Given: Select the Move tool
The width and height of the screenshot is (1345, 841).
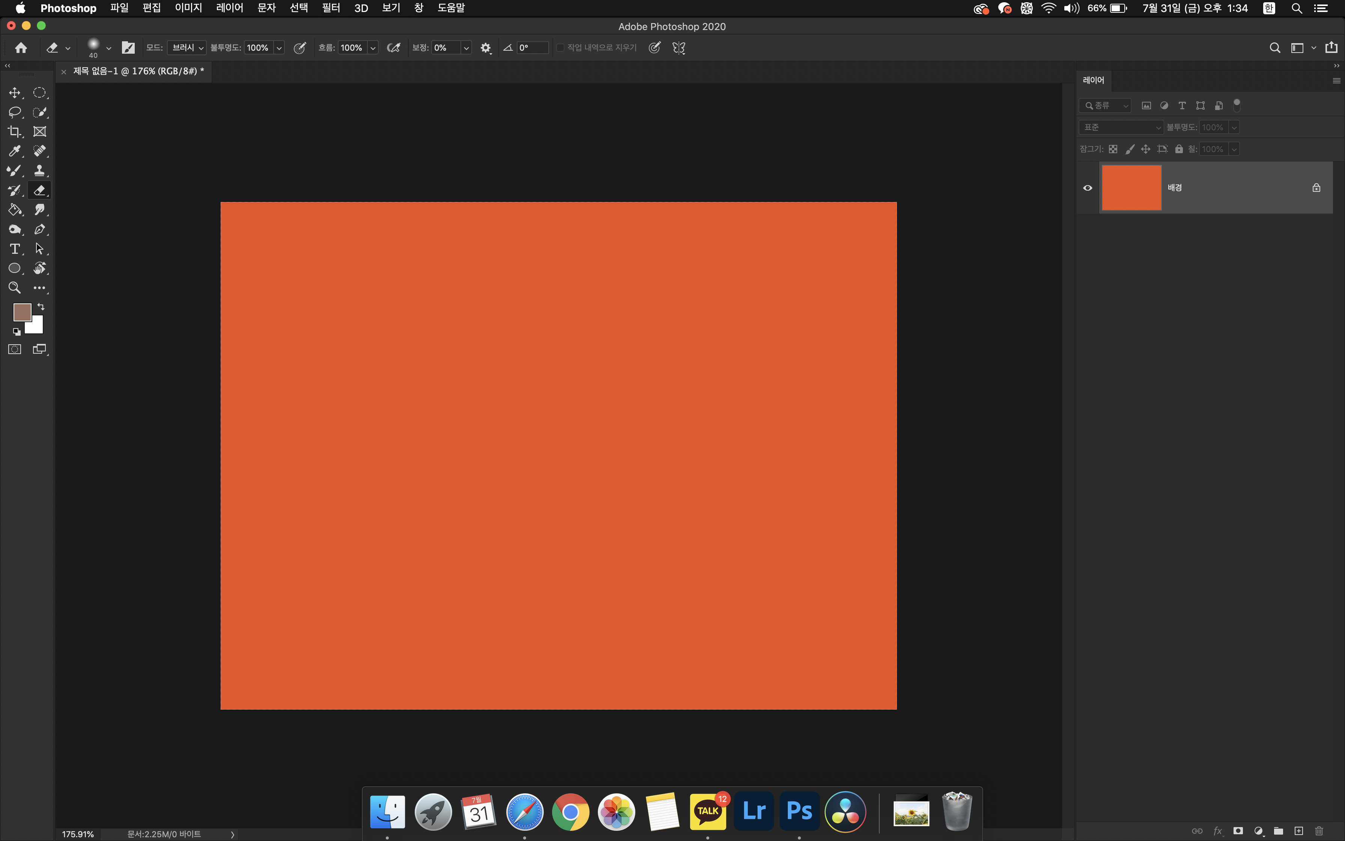Looking at the screenshot, I should (15, 93).
